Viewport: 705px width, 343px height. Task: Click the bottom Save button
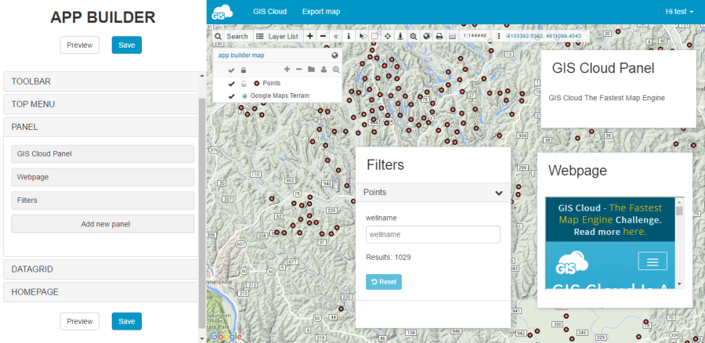[127, 321]
